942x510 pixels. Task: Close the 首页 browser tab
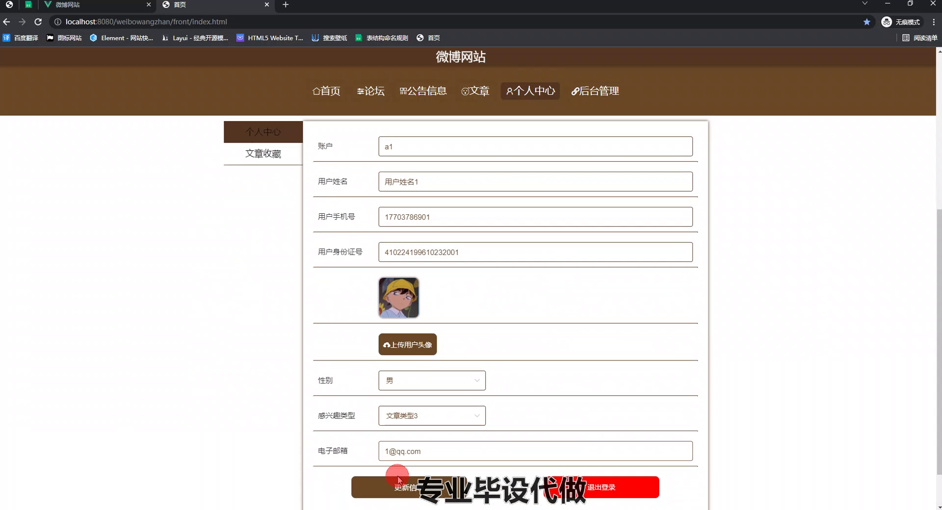coord(267,5)
